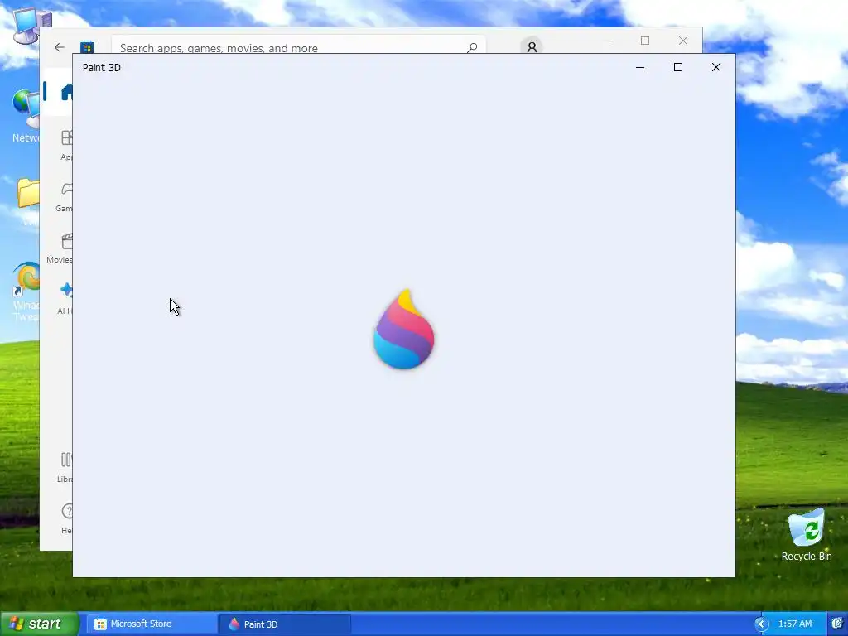Select the Winaero Tweaker desktop shortcut

pyautogui.click(x=26, y=292)
